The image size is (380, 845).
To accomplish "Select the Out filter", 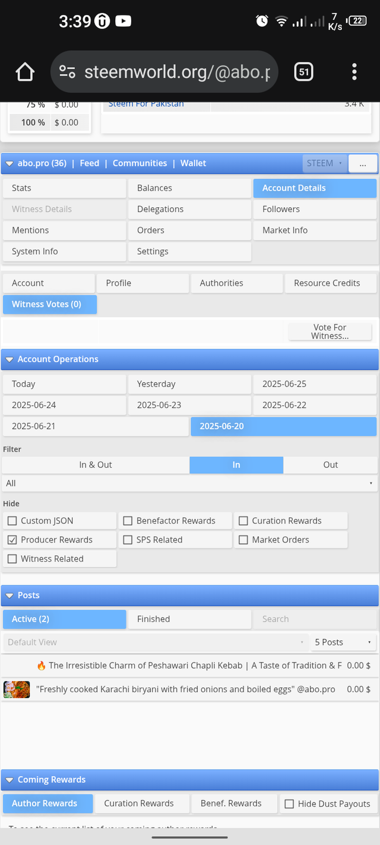I will (x=331, y=465).
